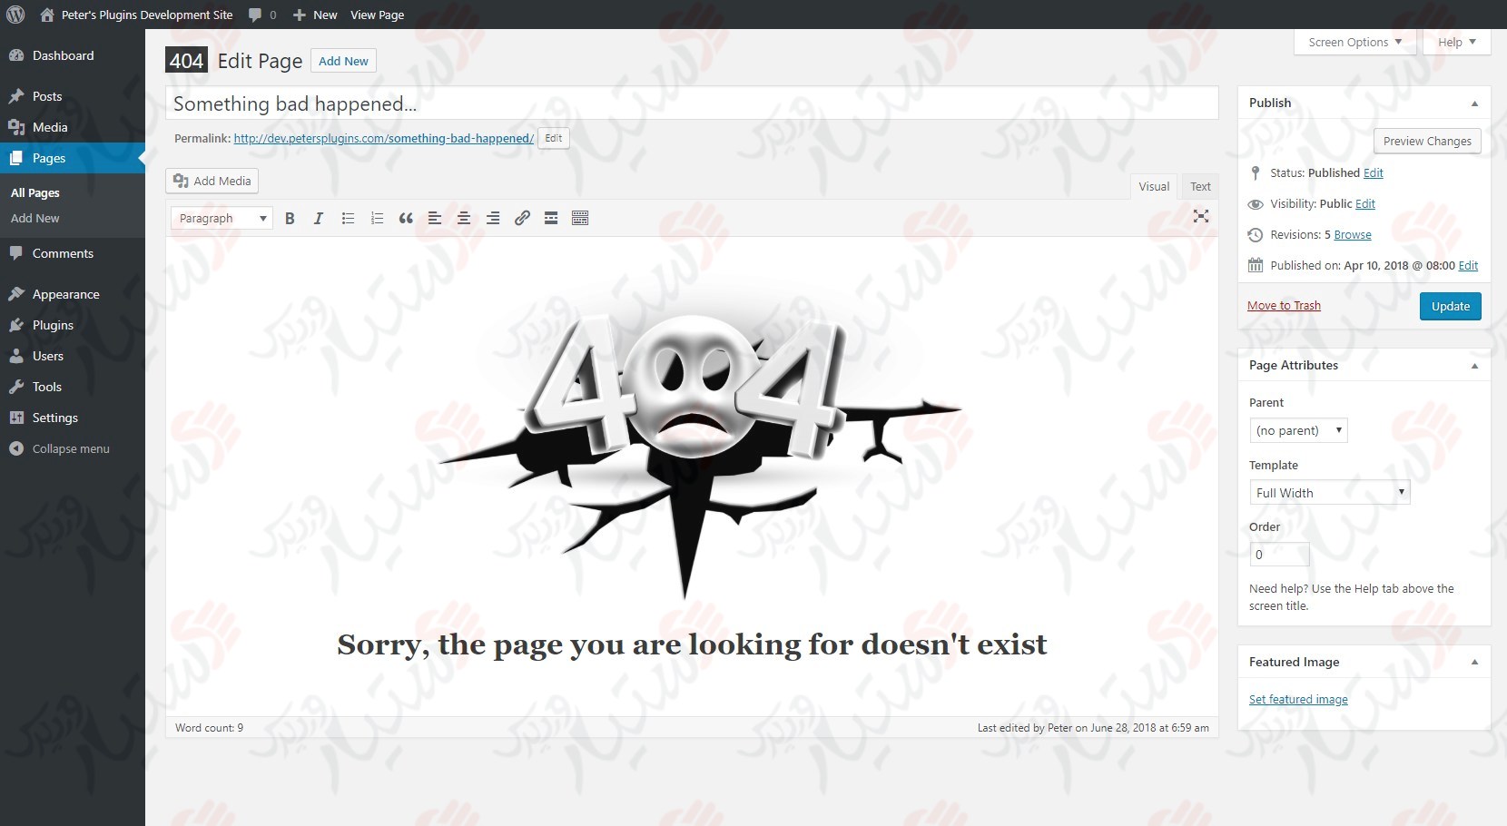1507x826 pixels.
Task: Open the Insert/edit link tool
Action: (x=522, y=218)
